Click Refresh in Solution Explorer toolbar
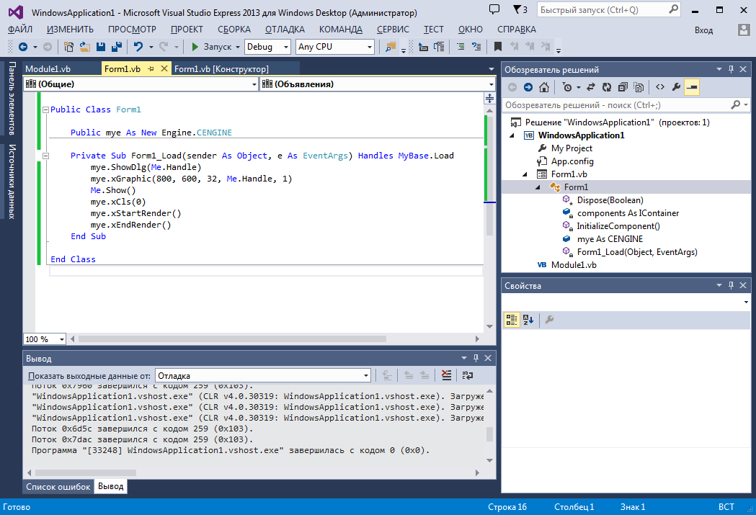Screen dimensions: 756x515 click(607, 87)
